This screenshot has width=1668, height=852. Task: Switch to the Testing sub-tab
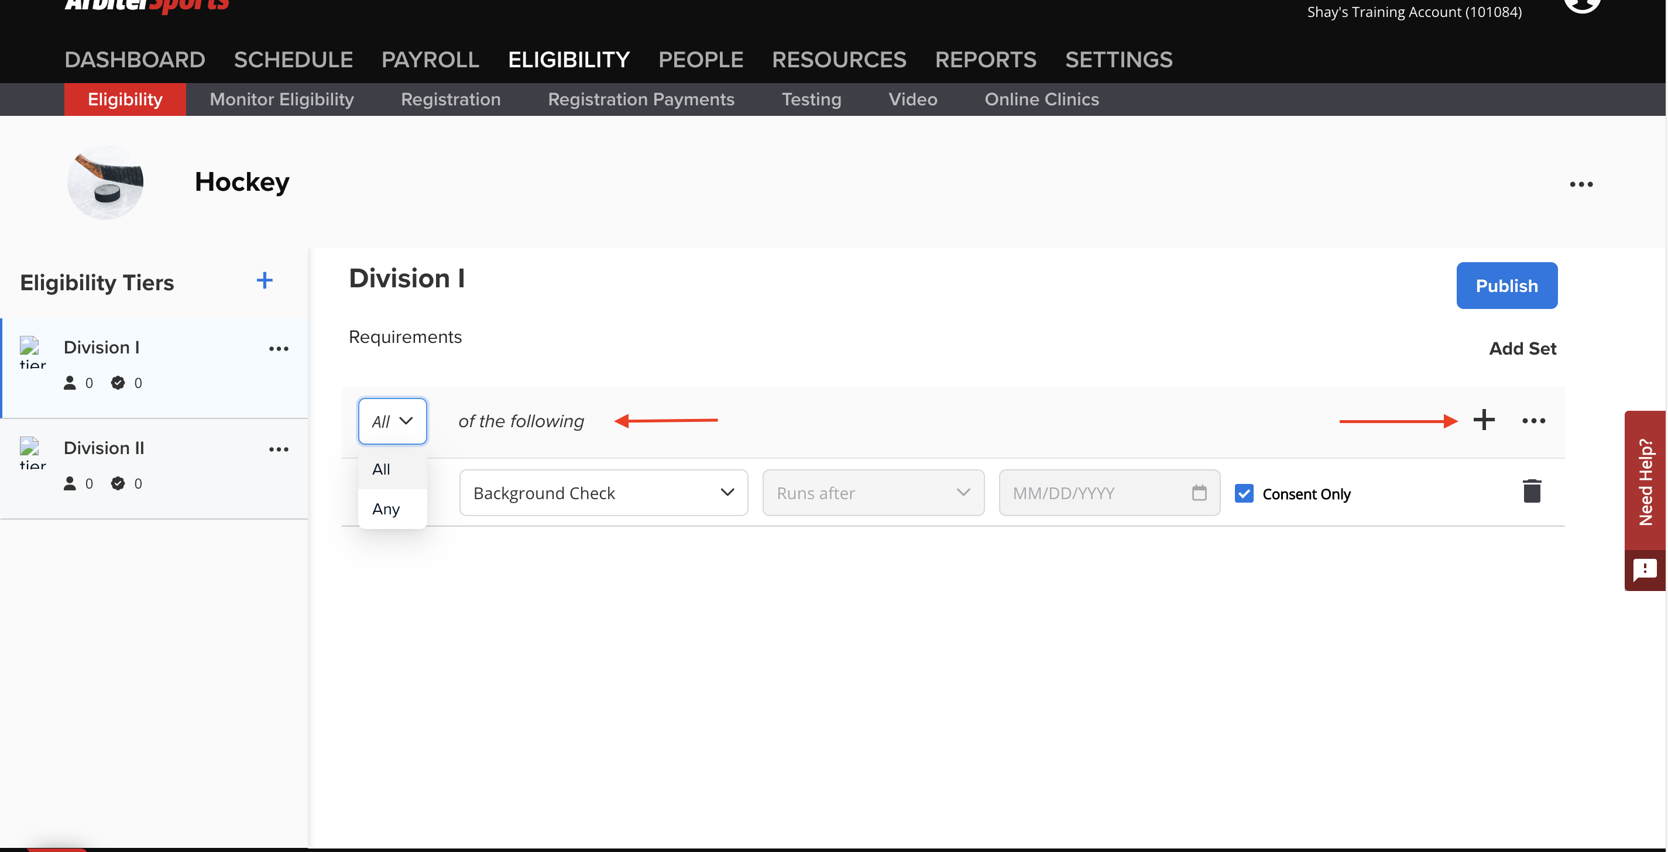click(x=811, y=99)
